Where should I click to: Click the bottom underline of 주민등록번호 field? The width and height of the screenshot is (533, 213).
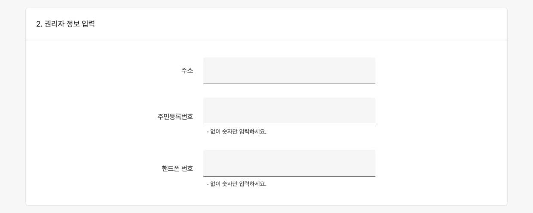click(289, 124)
